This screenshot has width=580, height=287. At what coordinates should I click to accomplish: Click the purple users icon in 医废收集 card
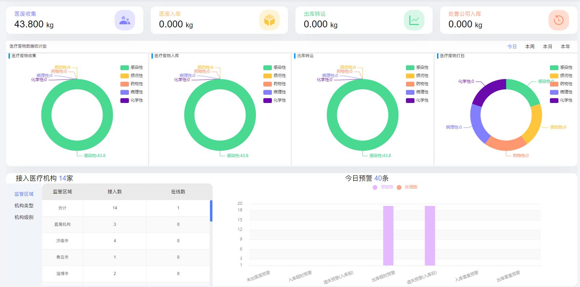pos(124,20)
